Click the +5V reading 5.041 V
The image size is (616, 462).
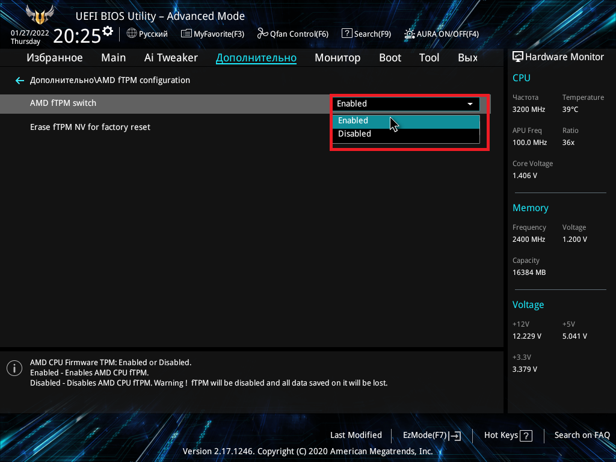click(x=574, y=336)
